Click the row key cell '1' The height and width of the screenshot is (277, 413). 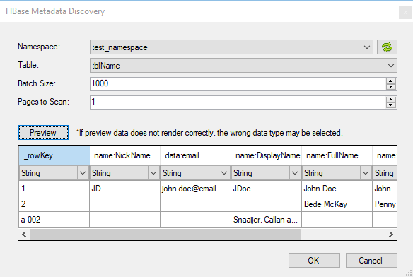[x=54, y=189]
